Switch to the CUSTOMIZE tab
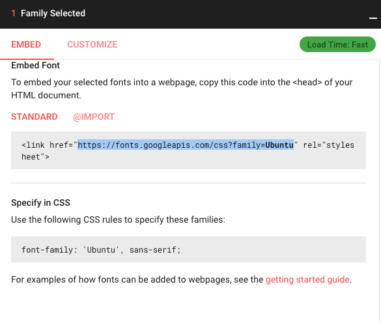 click(x=92, y=44)
